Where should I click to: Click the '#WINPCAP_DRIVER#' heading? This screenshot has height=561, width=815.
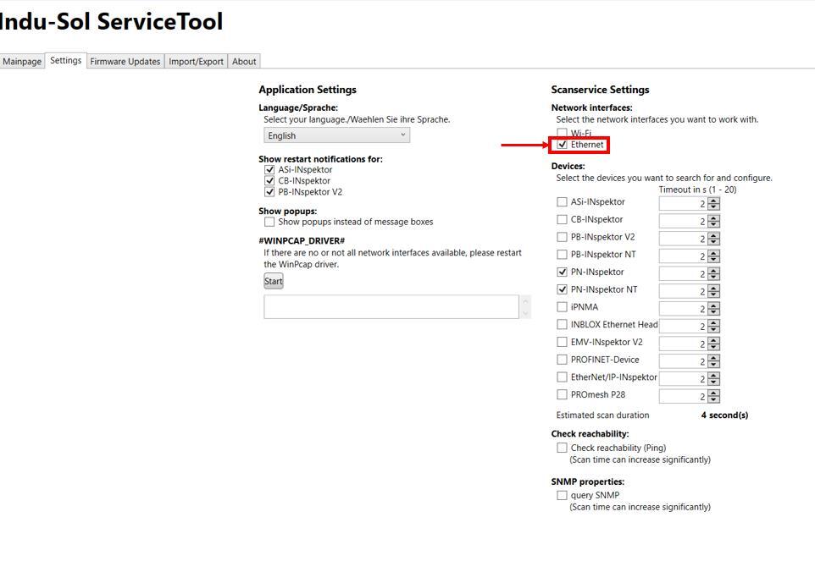click(302, 241)
